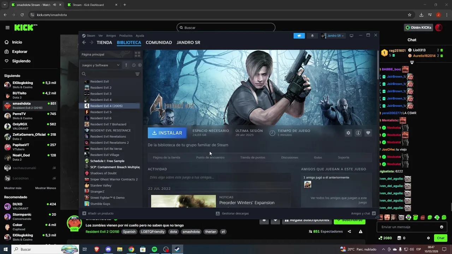This screenshot has height=254, width=452.
Task: Mute the smashdota browser tab audio
Action: point(55,5)
